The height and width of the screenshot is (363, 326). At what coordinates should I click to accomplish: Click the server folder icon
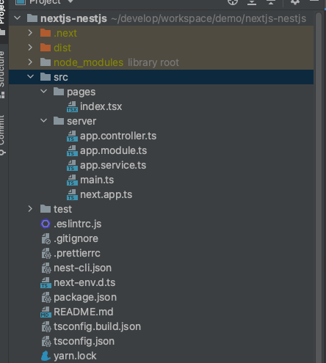(x=59, y=121)
